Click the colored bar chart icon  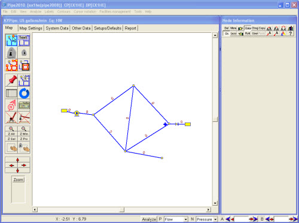(291, 29)
